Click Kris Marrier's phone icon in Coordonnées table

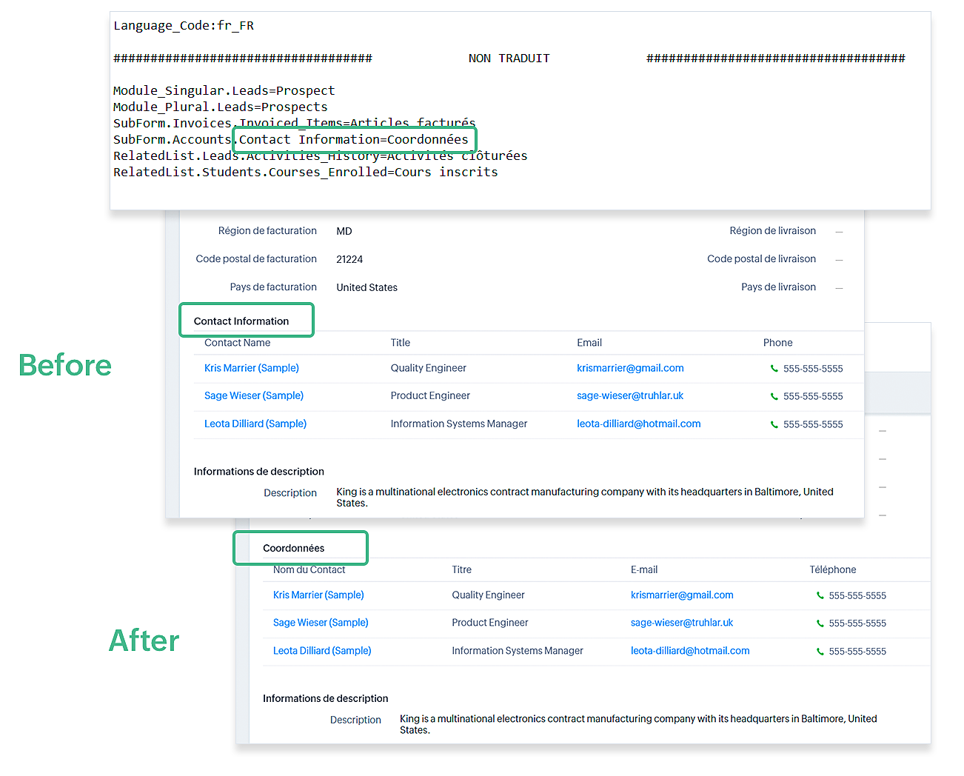[820, 595]
